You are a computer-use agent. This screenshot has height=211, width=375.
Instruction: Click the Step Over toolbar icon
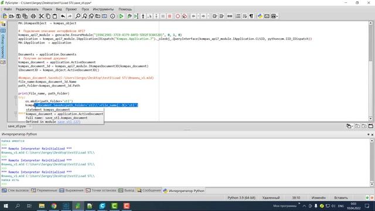tap(150, 16)
